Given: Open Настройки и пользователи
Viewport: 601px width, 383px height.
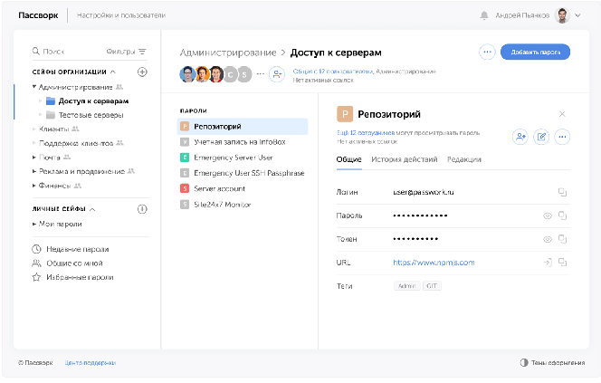Looking at the screenshot, I should (x=121, y=15).
